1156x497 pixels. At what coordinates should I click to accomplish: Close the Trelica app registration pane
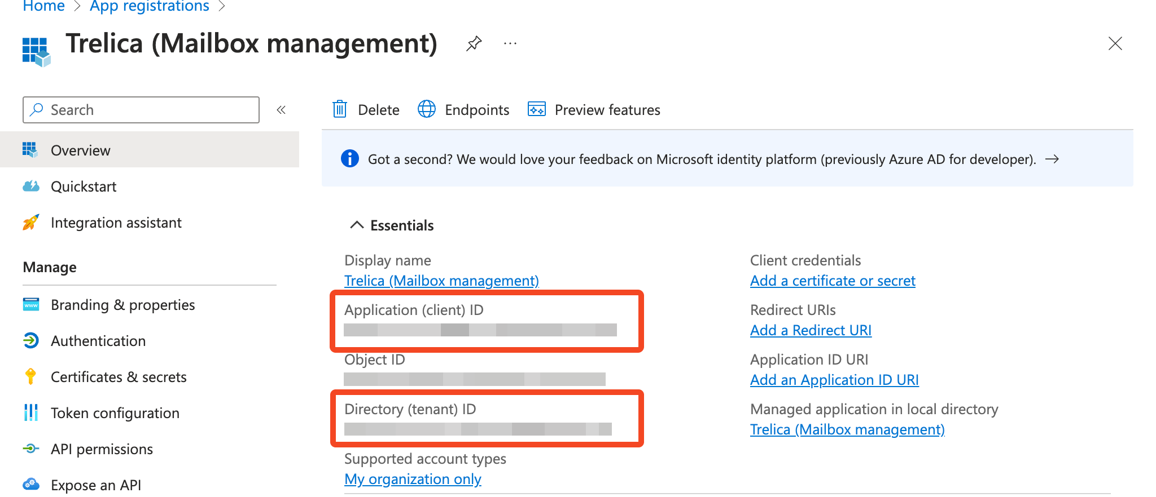click(1115, 43)
